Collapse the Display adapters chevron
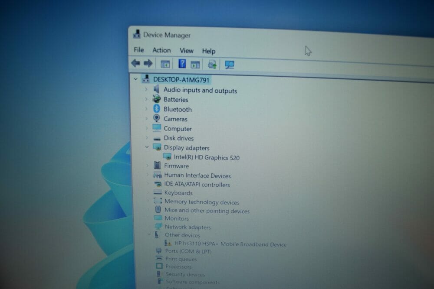This screenshot has width=434, height=289. coord(147,147)
